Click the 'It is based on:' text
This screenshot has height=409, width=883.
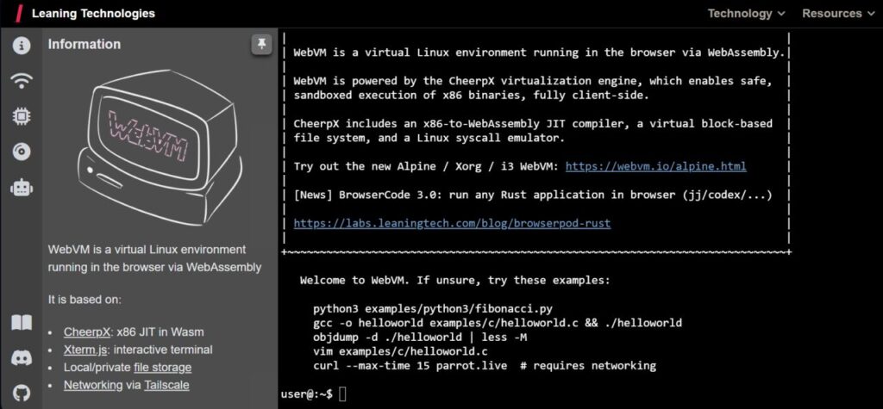click(x=85, y=300)
